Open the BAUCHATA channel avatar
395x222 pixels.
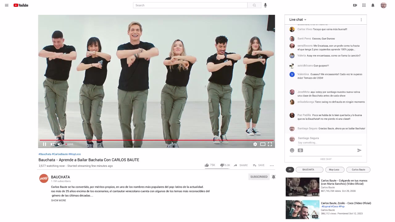(44, 179)
